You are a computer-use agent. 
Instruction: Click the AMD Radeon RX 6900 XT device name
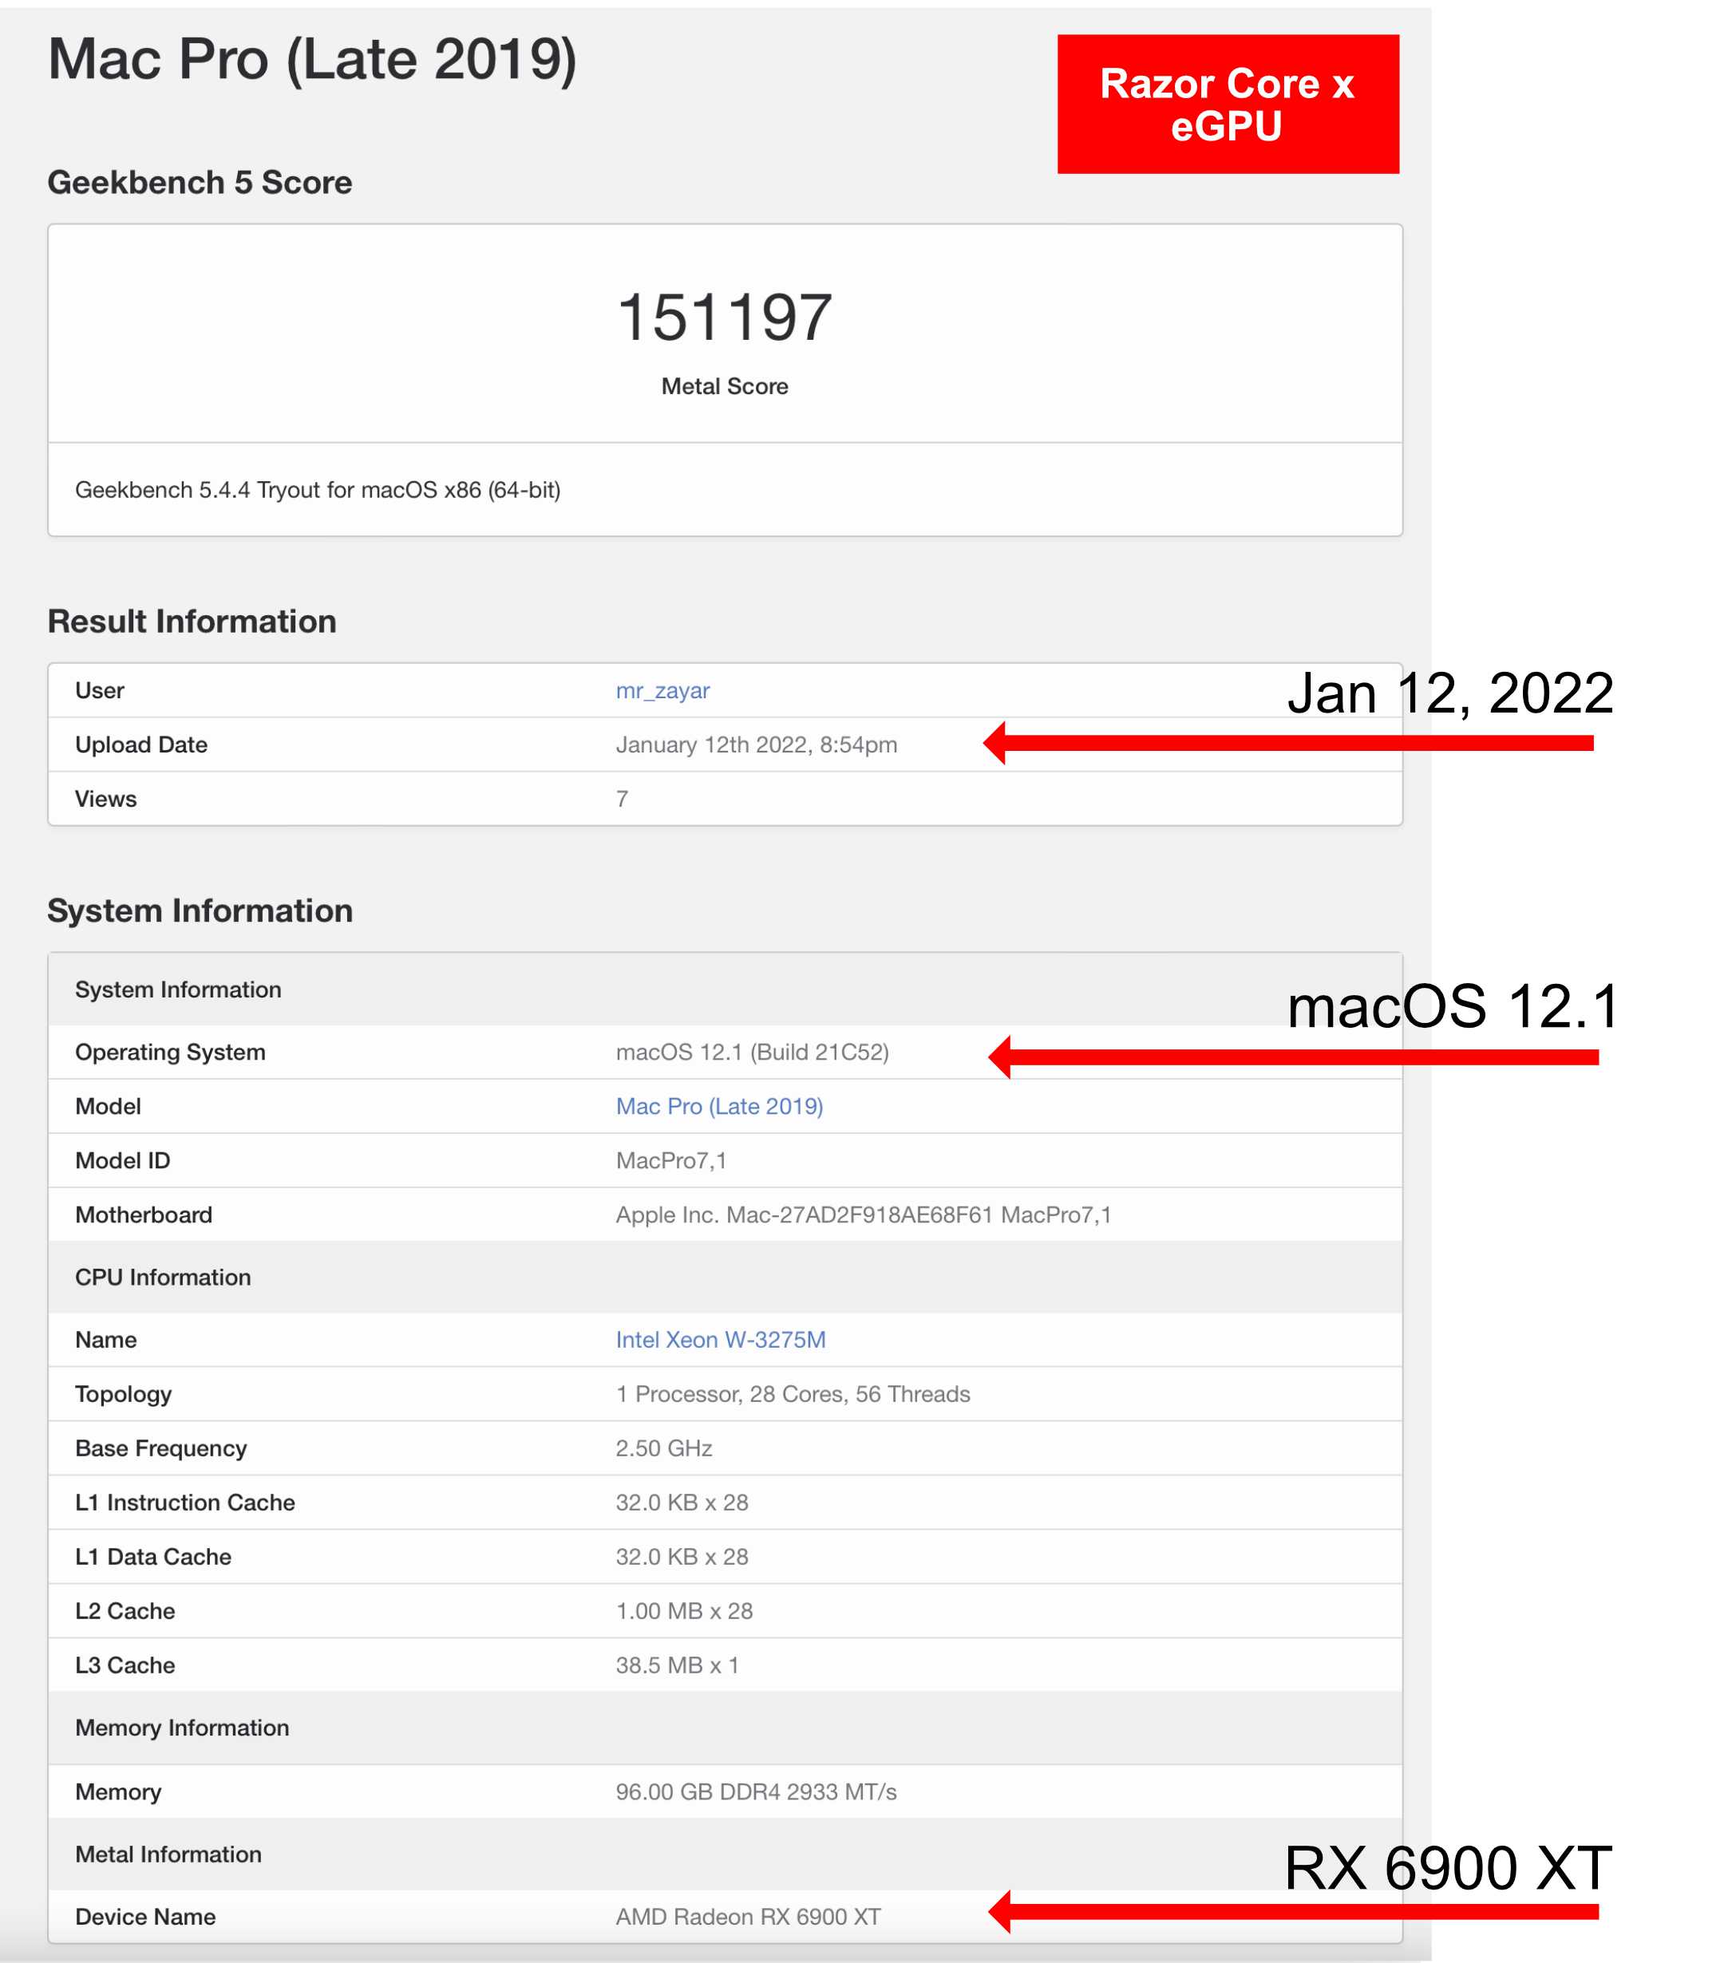[x=747, y=1917]
